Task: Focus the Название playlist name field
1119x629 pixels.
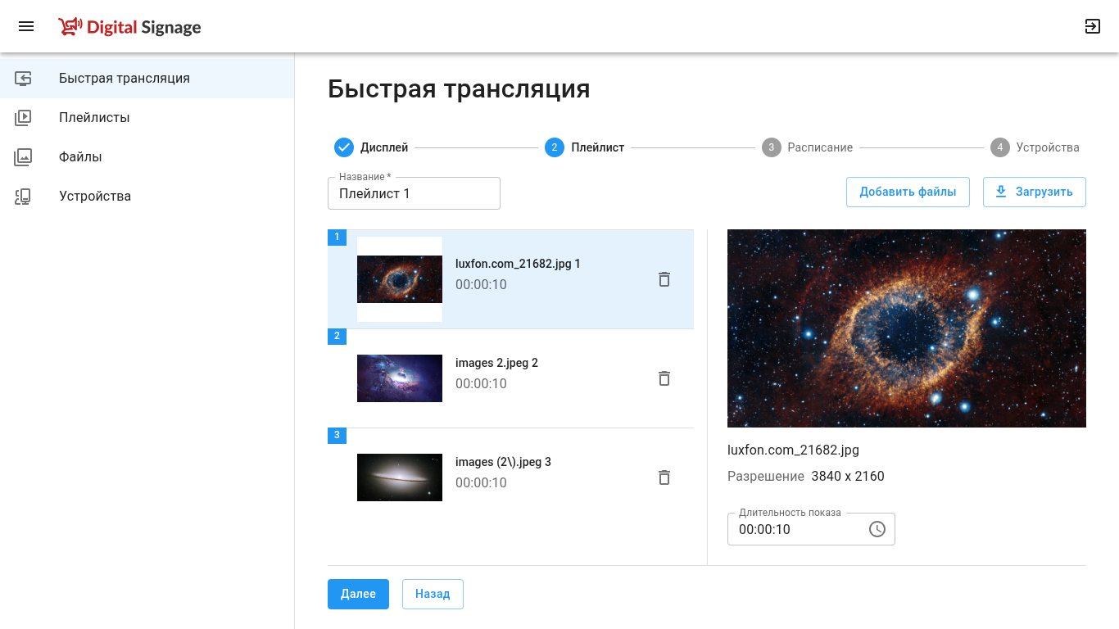Action: click(414, 193)
